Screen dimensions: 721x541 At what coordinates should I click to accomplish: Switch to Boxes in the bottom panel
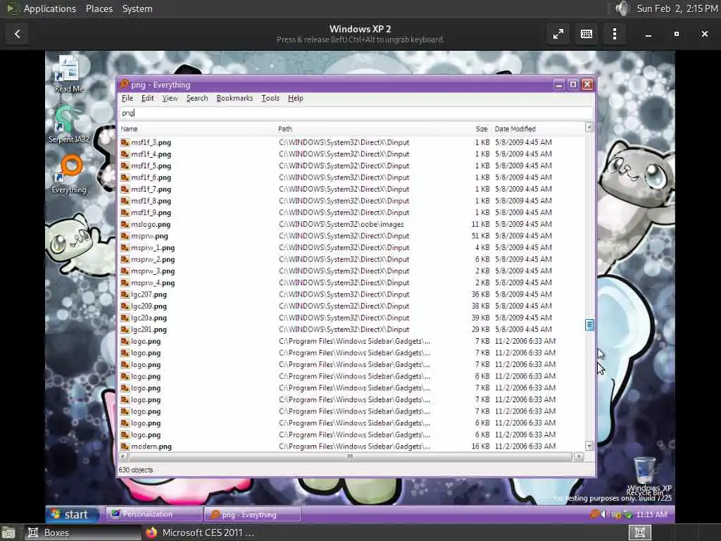click(x=83, y=533)
